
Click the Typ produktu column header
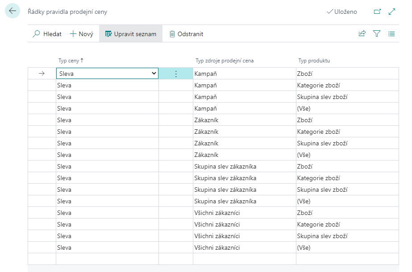coord(314,61)
